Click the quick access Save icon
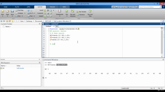 (116, 7)
